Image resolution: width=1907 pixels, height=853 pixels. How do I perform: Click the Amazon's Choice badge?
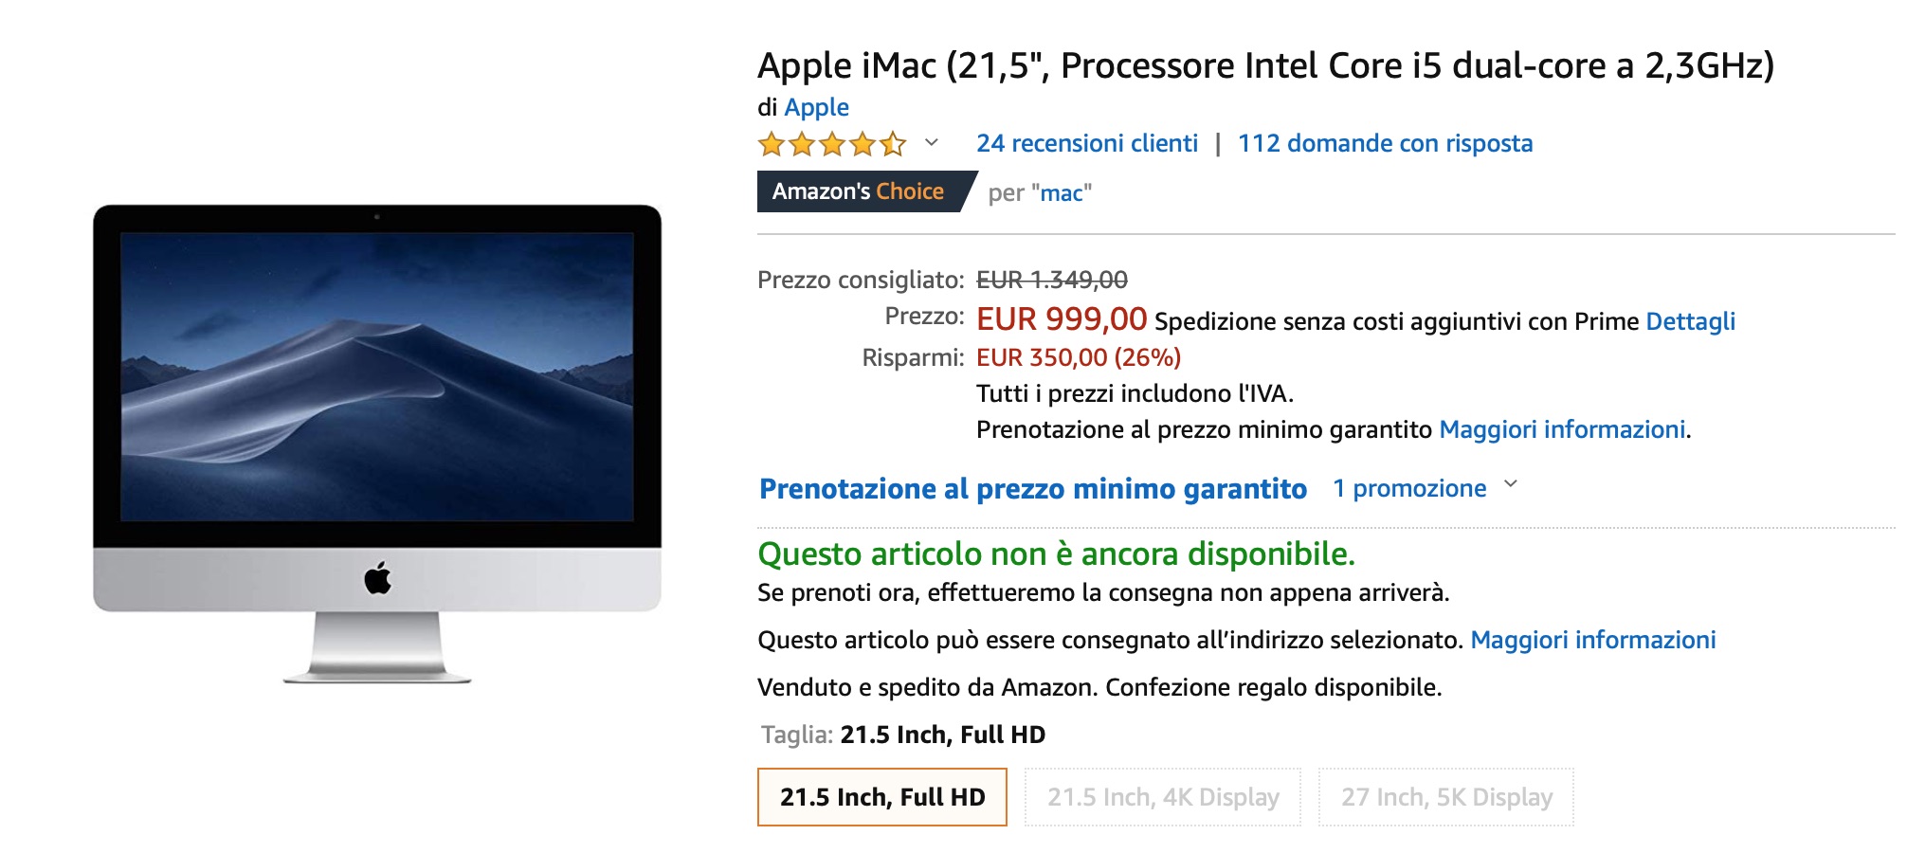[860, 191]
